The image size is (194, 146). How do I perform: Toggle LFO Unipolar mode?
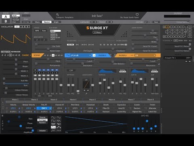pyautogui.click(x=42, y=131)
